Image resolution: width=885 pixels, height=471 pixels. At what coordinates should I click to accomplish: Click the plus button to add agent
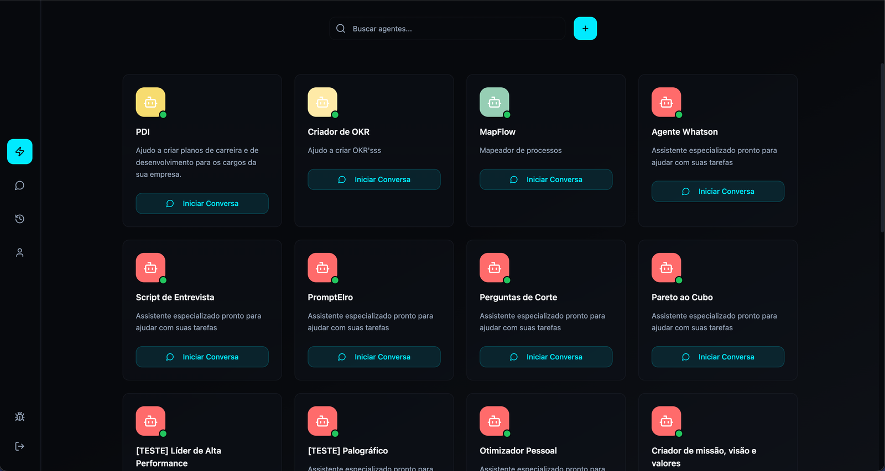(x=585, y=29)
